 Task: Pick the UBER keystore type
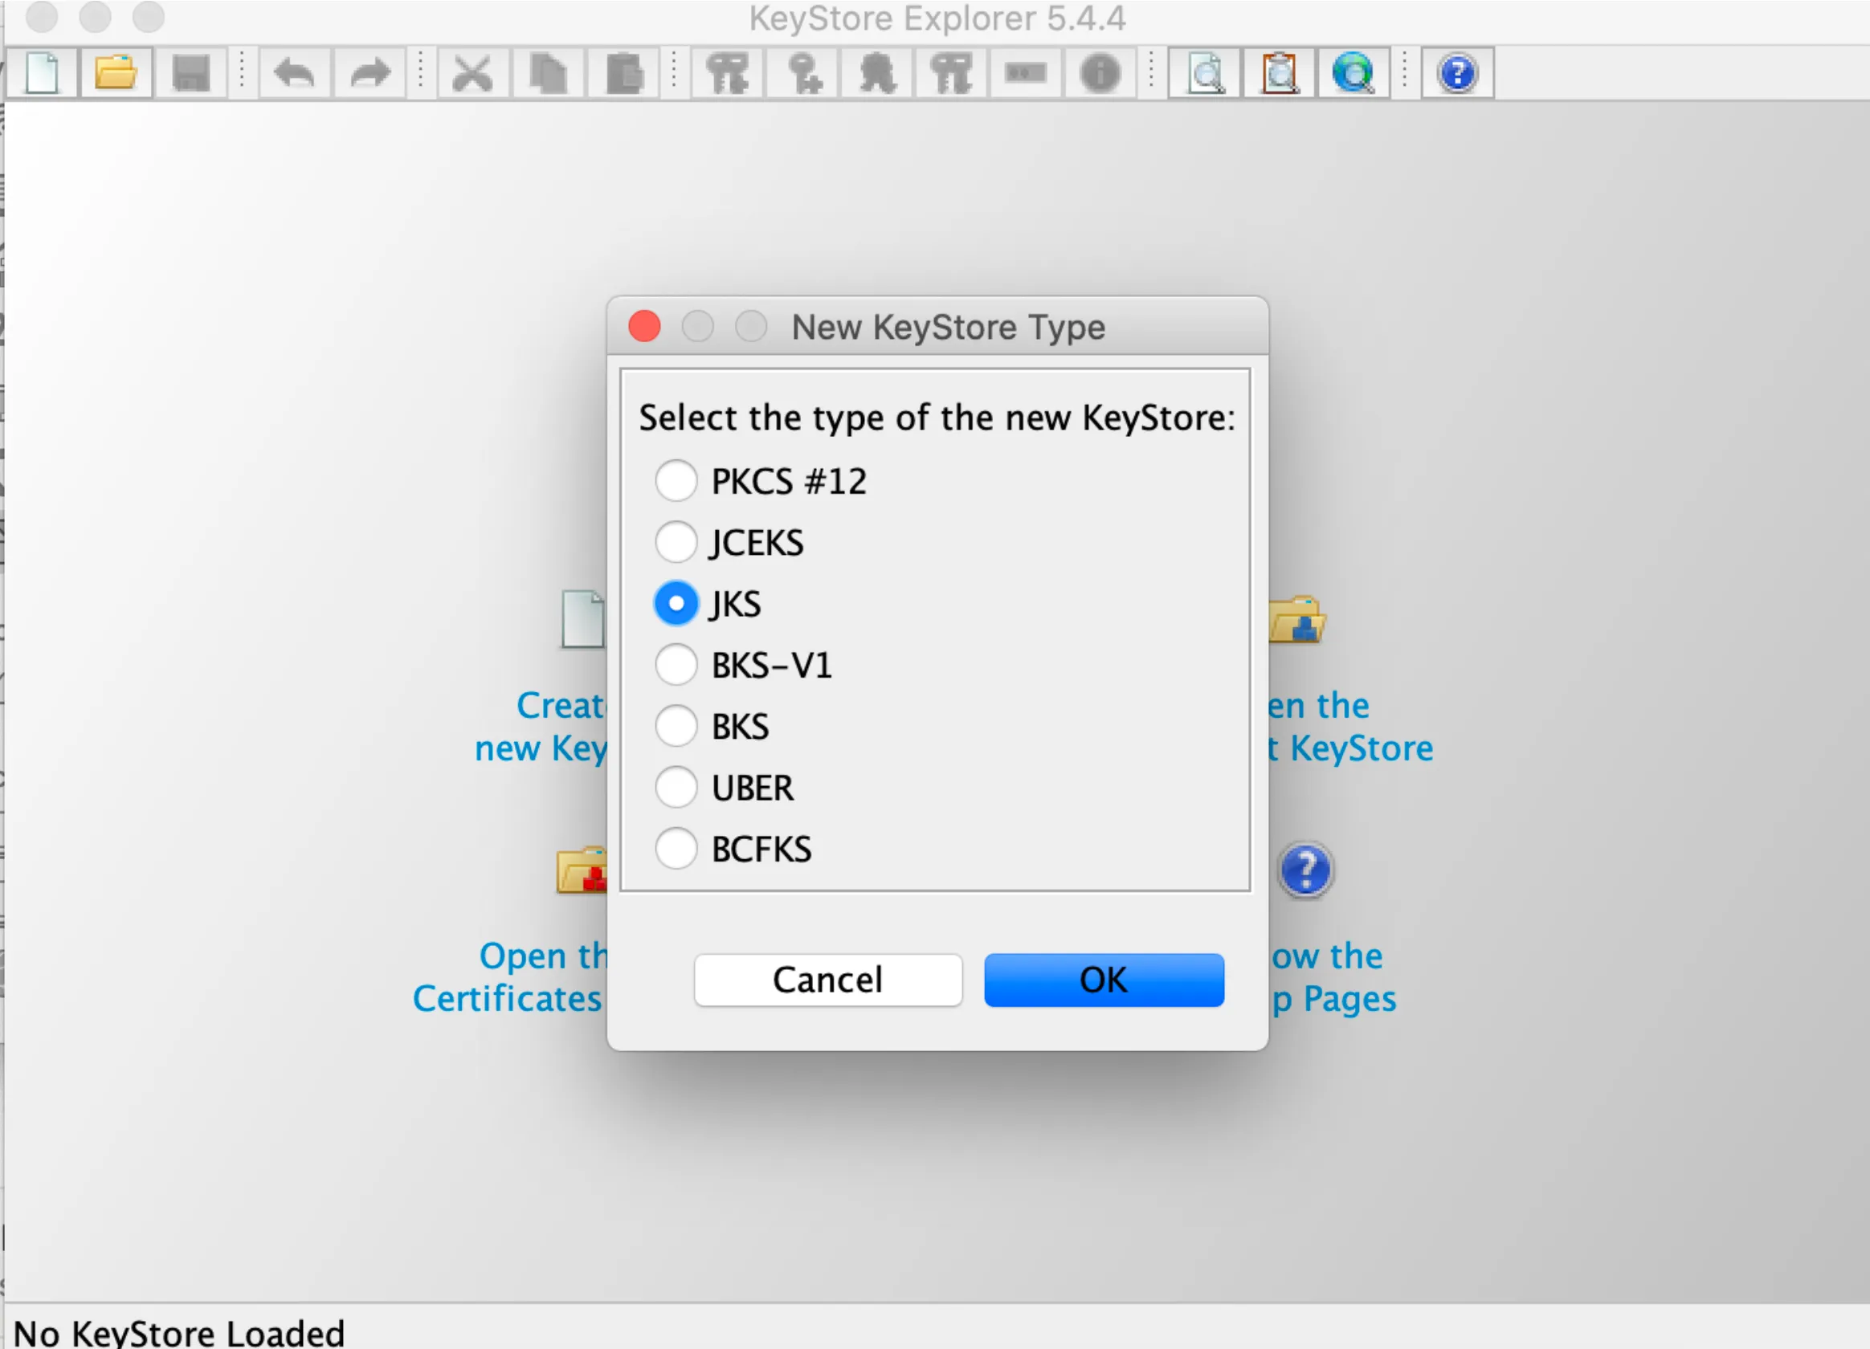pyautogui.click(x=676, y=788)
